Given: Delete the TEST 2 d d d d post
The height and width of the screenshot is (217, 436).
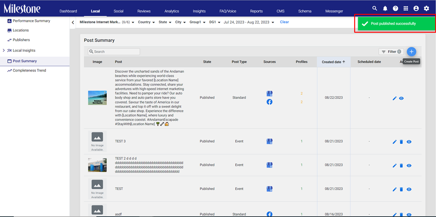Looking at the screenshot, I should [401, 166].
